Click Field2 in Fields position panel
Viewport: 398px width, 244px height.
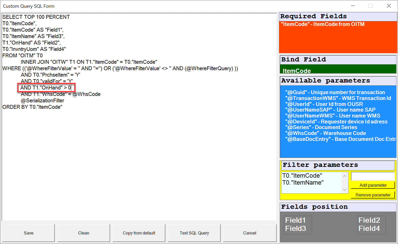[369, 220]
